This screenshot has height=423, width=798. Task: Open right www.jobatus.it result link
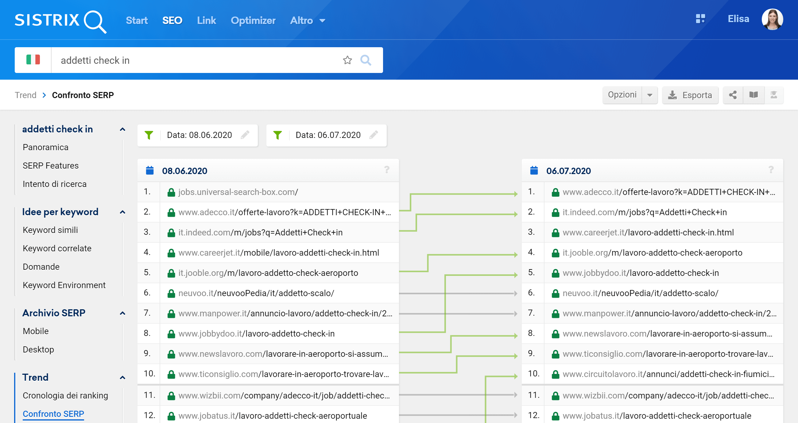coord(657,416)
